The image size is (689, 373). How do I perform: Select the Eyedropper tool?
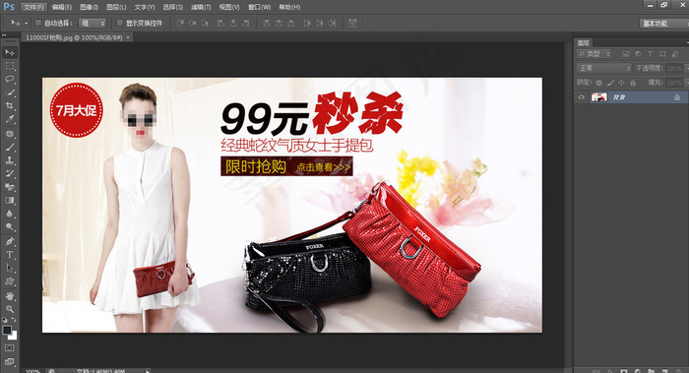pos(9,119)
